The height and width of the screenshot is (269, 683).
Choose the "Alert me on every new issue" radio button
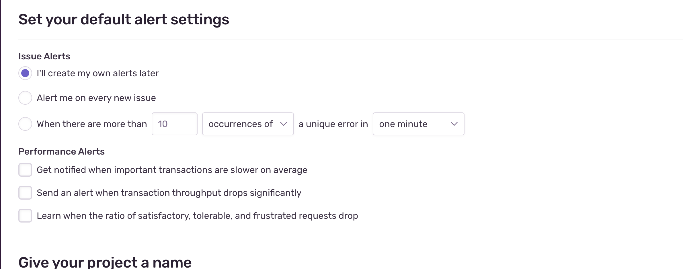[x=25, y=98]
